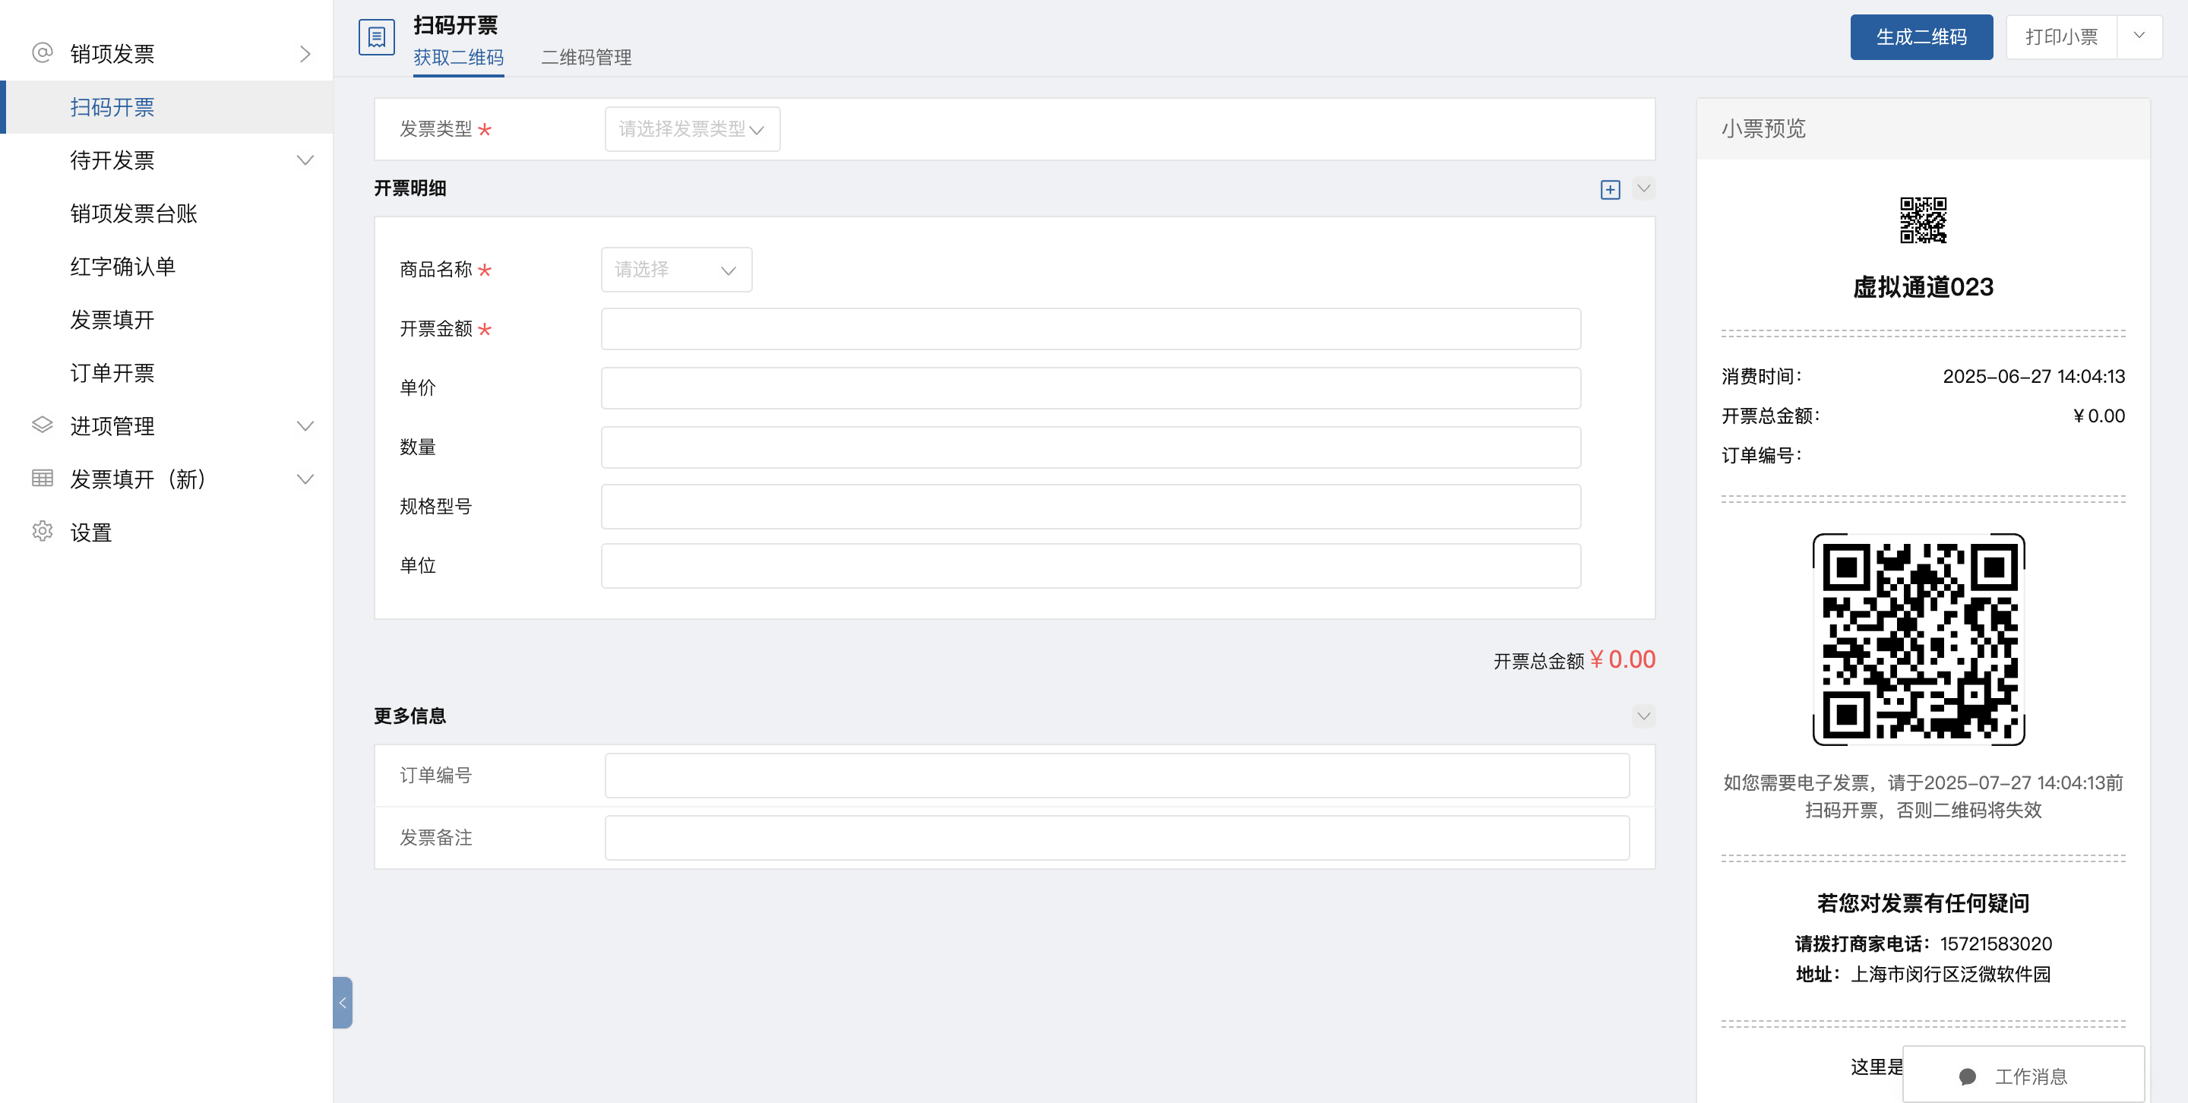
Task: Click the merchant phone 15721583020
Action: (1995, 944)
